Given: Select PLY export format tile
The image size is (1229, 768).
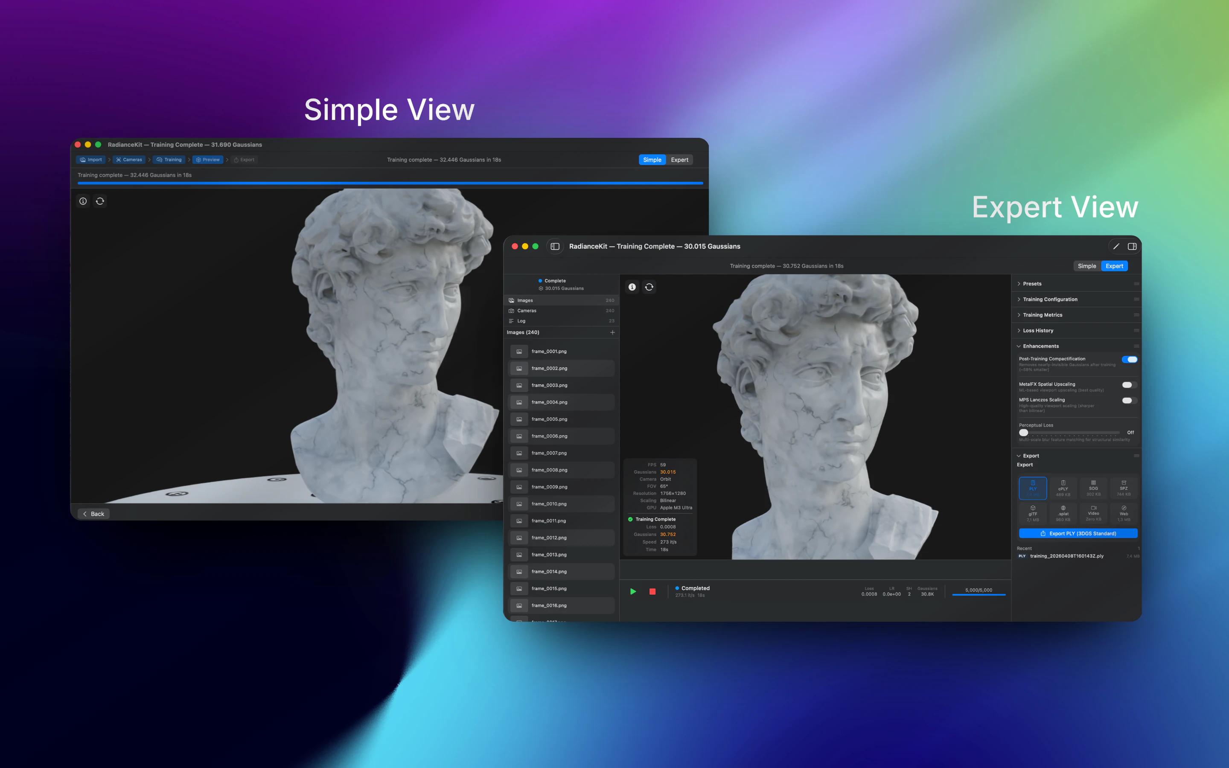Looking at the screenshot, I should click(1032, 488).
